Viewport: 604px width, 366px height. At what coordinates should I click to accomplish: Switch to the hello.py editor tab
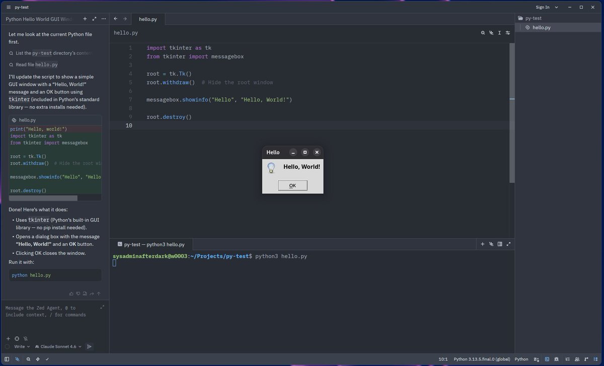148,19
